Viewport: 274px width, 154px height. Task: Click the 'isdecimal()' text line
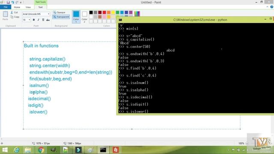[x=39, y=99]
